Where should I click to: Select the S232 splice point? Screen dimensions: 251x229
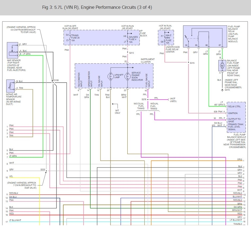(x=46, y=171)
